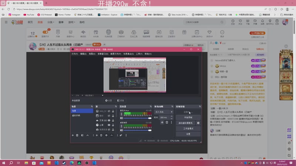Zoom out the OBS preview with minus
The width and height of the screenshot is (296, 166).
(73, 96)
